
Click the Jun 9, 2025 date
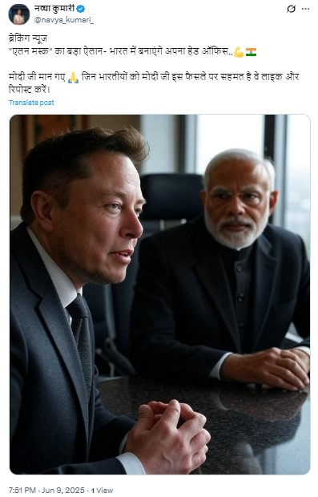coord(63,490)
